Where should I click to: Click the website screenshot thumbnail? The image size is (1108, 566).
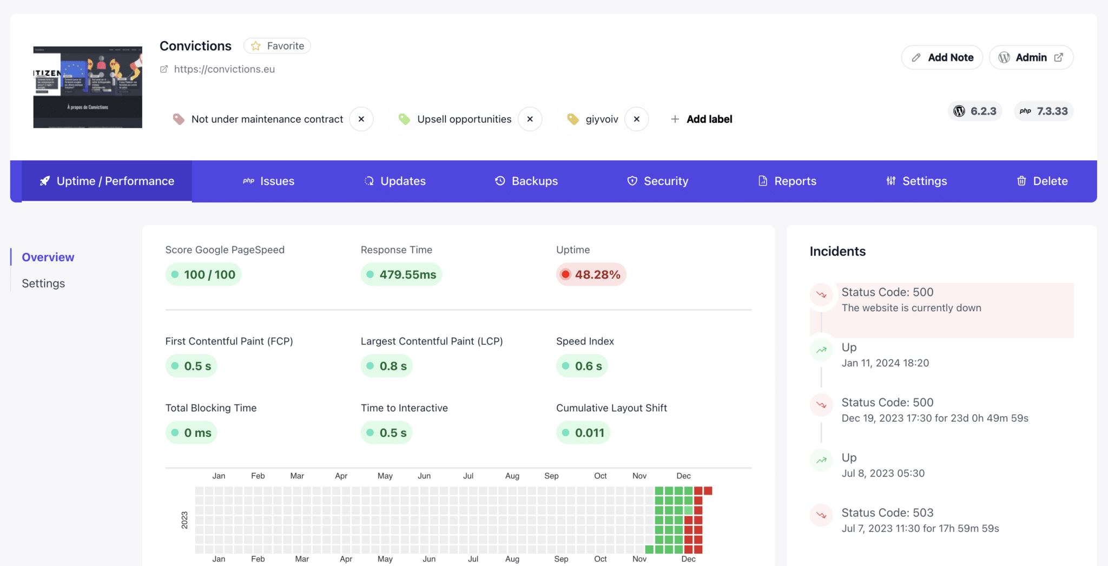(88, 87)
